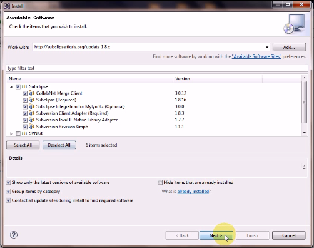Check the SVNKit category checkbox
The width and height of the screenshot is (314, 248).
pyautogui.click(x=18, y=133)
